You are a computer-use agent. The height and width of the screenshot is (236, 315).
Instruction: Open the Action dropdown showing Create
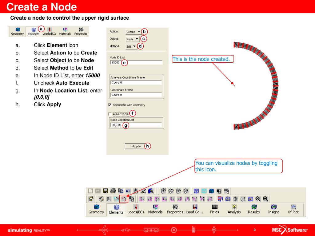[x=133, y=32]
